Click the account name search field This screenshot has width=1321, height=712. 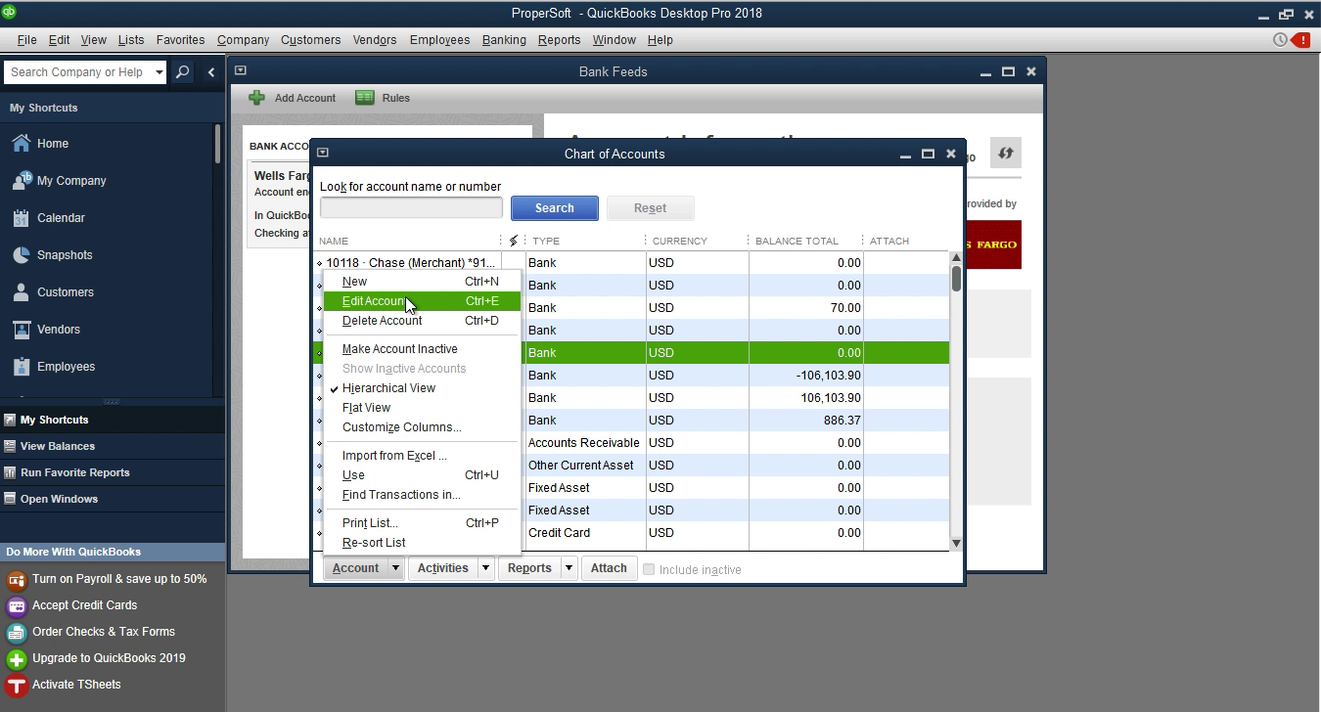click(411, 207)
